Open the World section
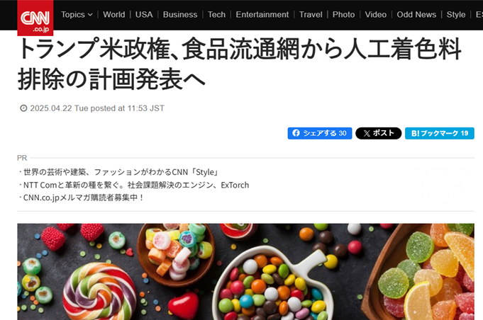The image size is (483, 320). [114, 14]
